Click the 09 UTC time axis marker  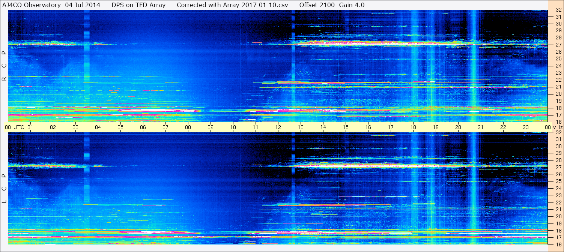[211, 127]
